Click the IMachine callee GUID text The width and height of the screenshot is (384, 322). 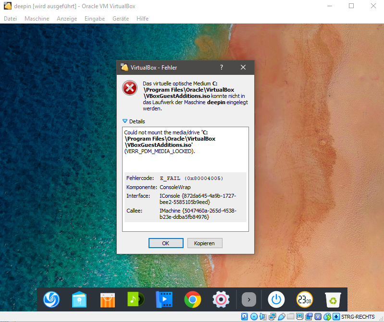pos(198,214)
